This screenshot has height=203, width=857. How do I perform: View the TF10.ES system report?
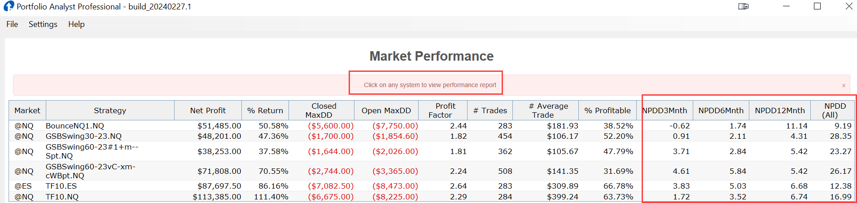61,186
